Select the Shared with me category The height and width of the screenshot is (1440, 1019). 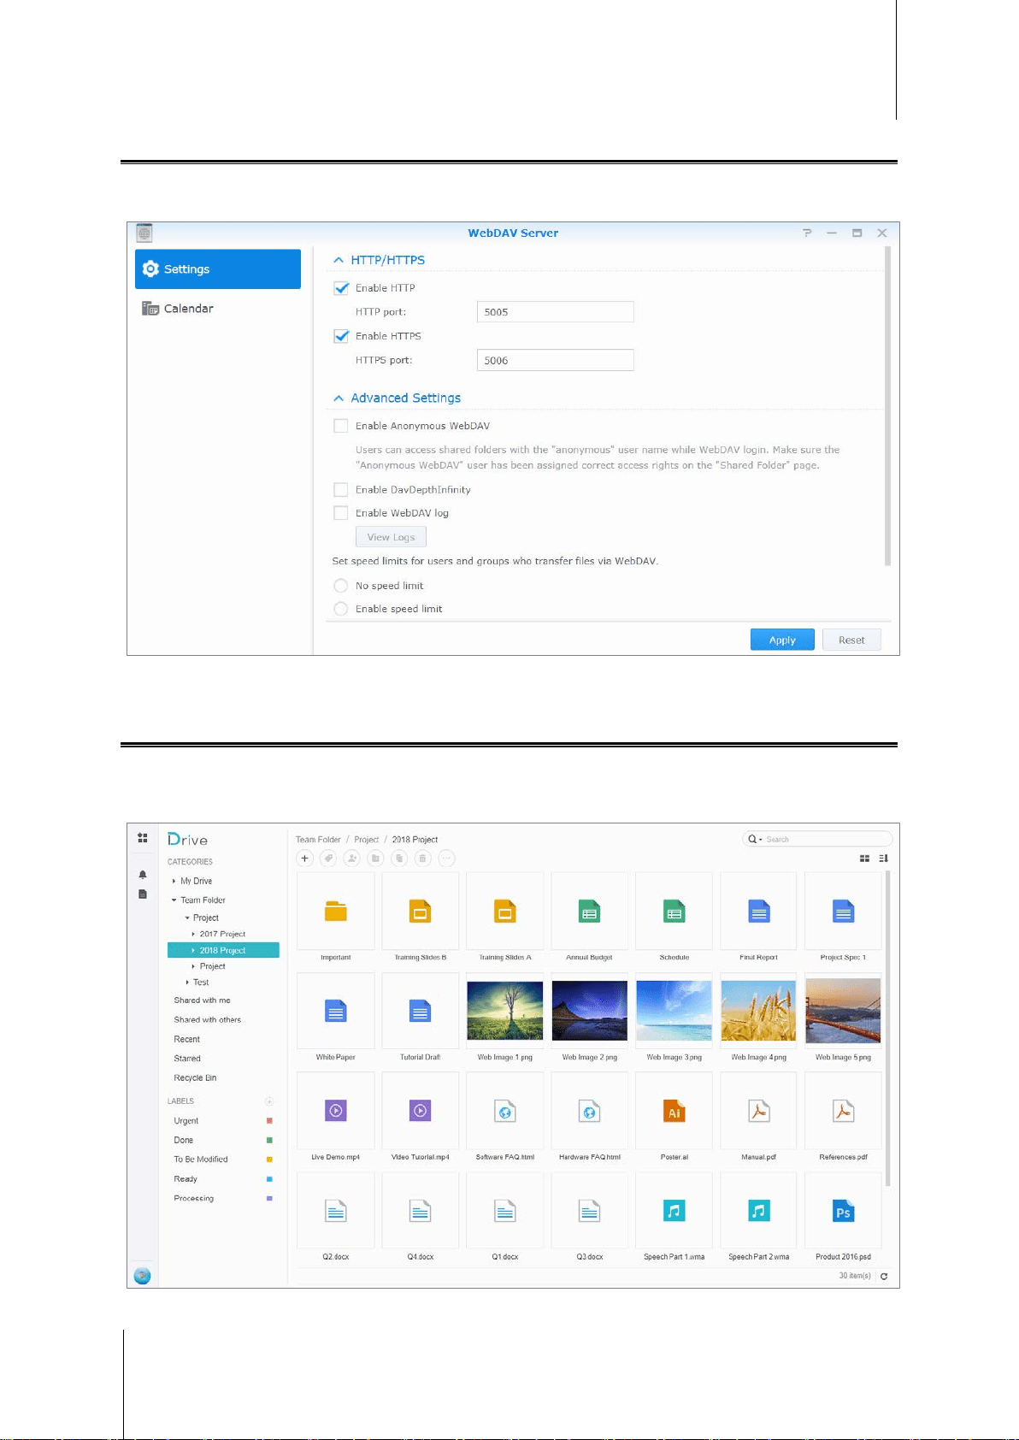coord(202,1000)
